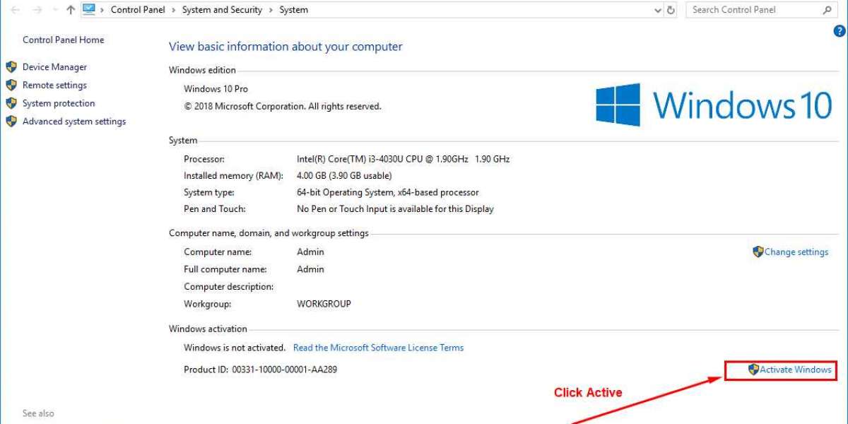The image size is (848, 424).
Task: Click the Forward navigation arrow
Action: (x=36, y=10)
